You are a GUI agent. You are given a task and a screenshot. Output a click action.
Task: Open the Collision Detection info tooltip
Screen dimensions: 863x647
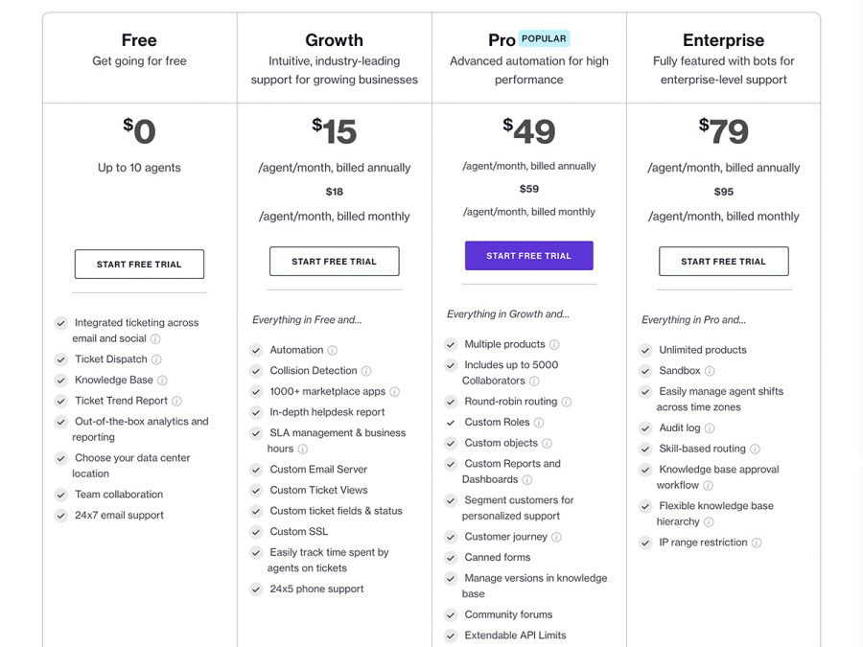(366, 371)
